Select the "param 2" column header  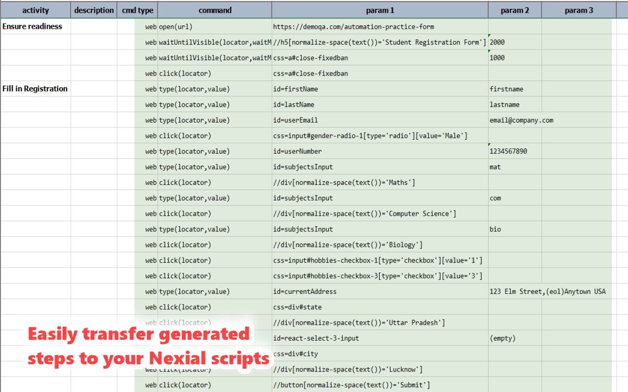[x=514, y=10]
